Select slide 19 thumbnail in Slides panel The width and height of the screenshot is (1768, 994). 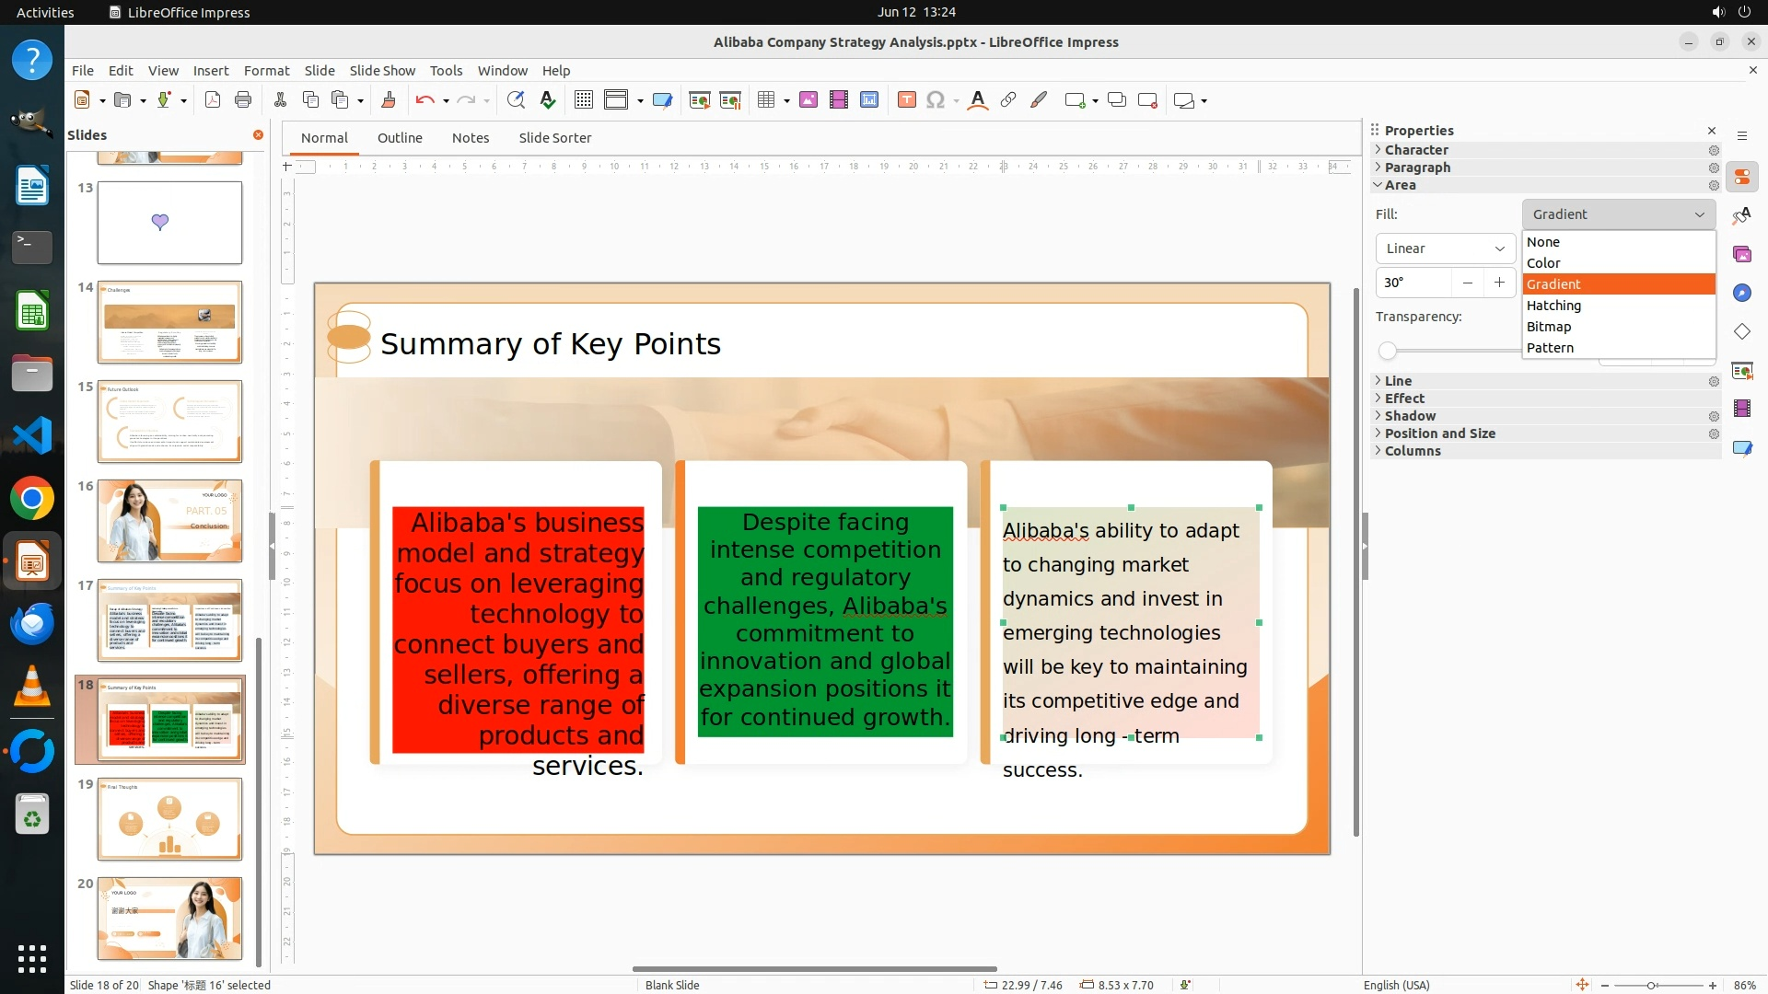tap(169, 819)
